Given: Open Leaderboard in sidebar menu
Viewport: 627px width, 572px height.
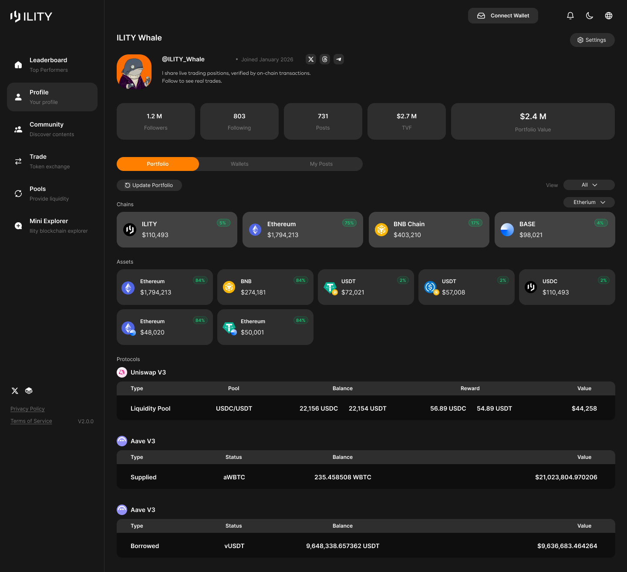Looking at the screenshot, I should (x=52, y=65).
